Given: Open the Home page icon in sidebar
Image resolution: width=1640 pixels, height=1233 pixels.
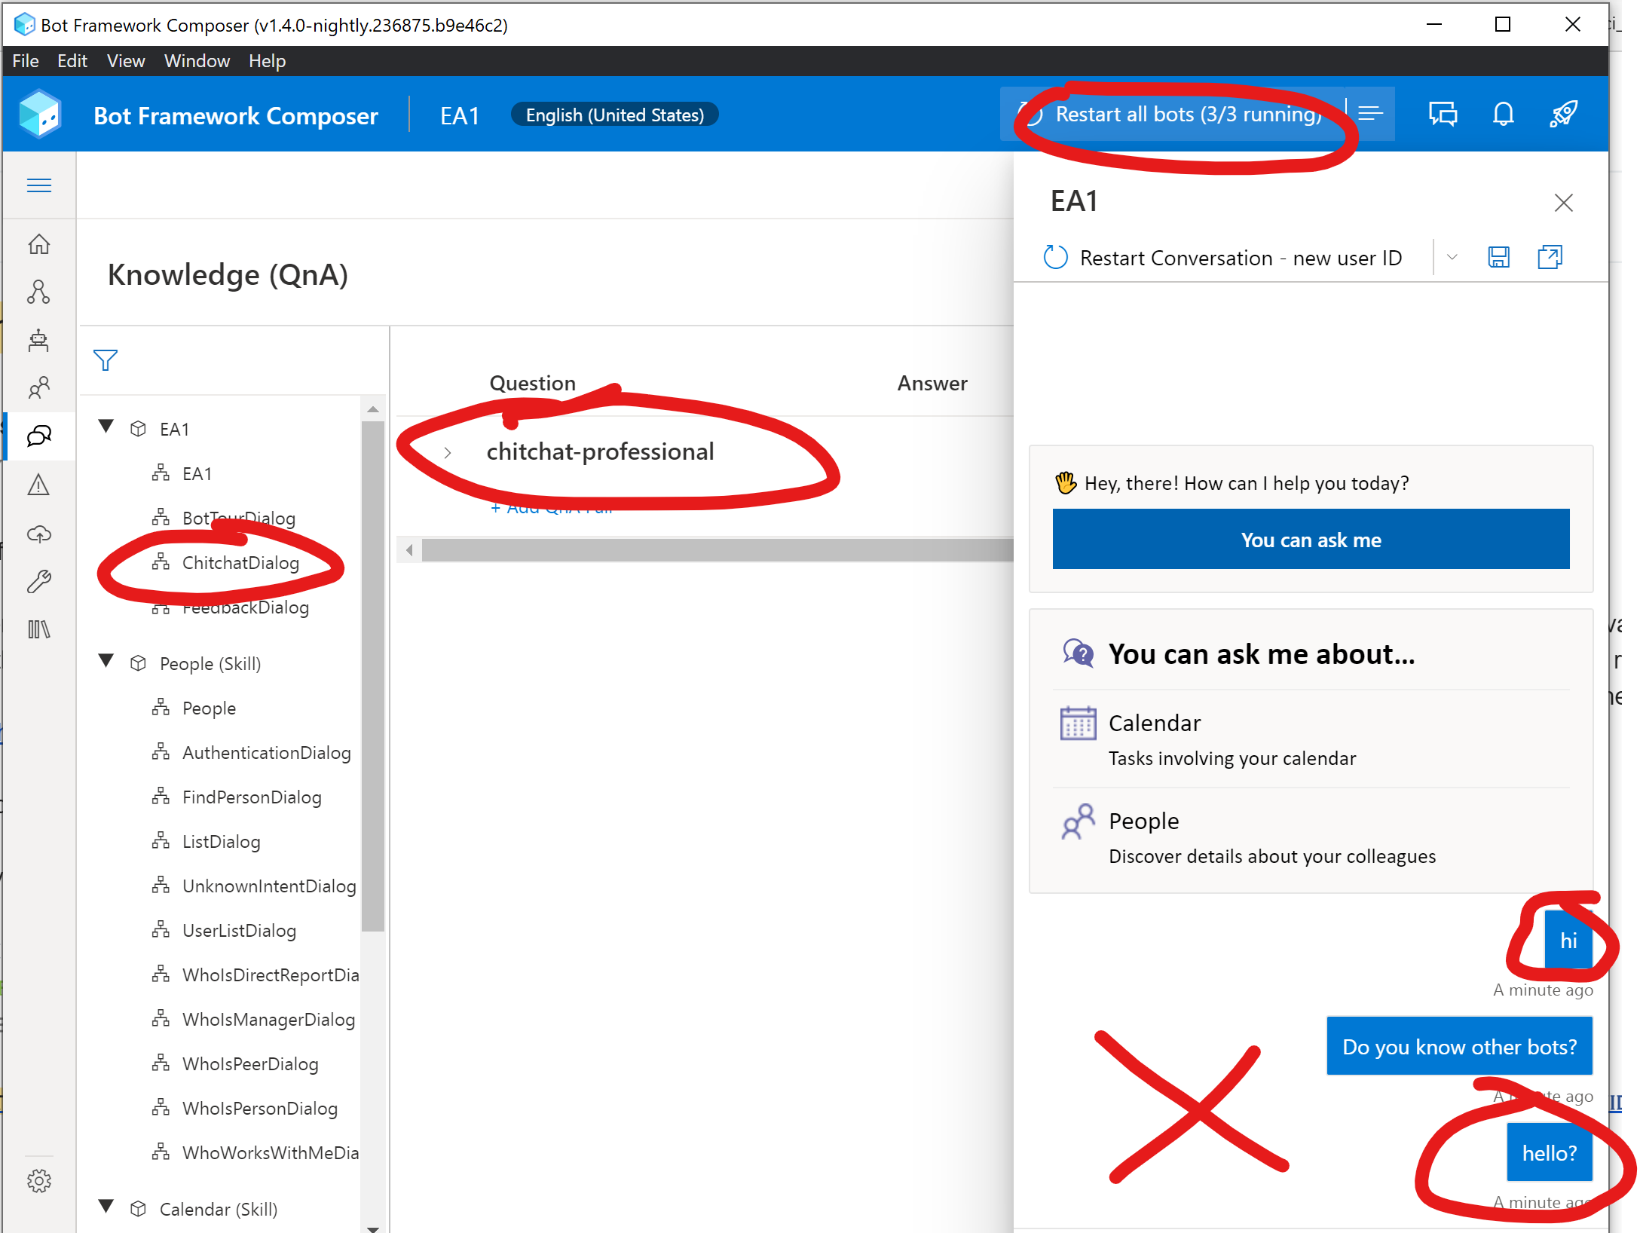Looking at the screenshot, I should 39,244.
